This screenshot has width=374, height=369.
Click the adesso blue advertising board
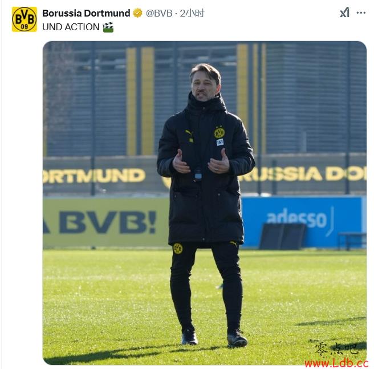303,221
